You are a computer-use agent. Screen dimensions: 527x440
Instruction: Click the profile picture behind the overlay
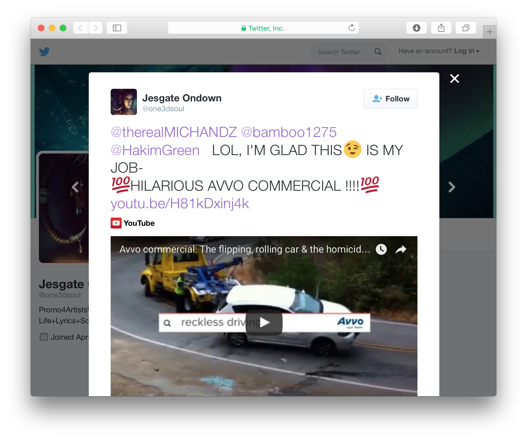click(x=64, y=208)
